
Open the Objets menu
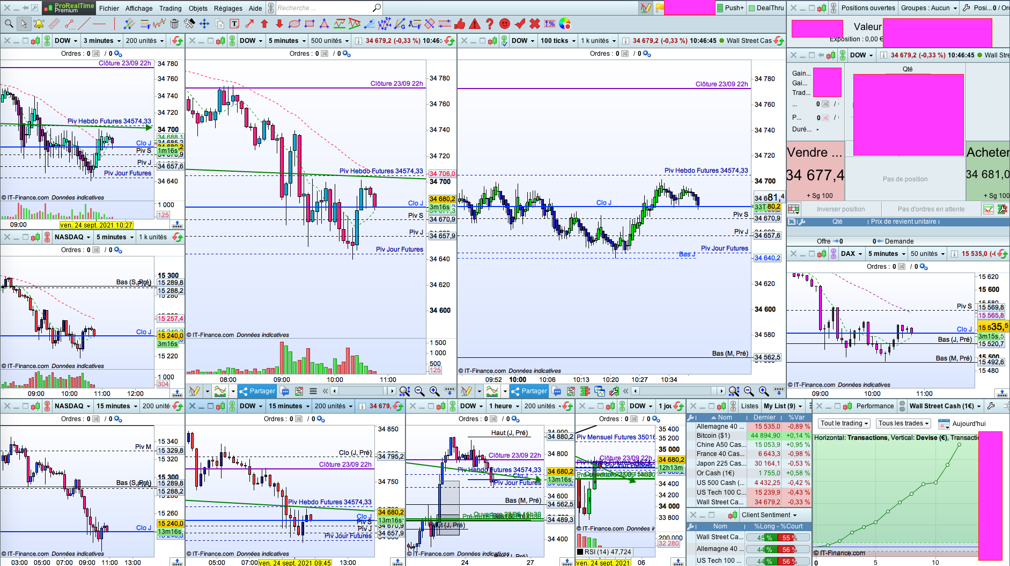(198, 8)
